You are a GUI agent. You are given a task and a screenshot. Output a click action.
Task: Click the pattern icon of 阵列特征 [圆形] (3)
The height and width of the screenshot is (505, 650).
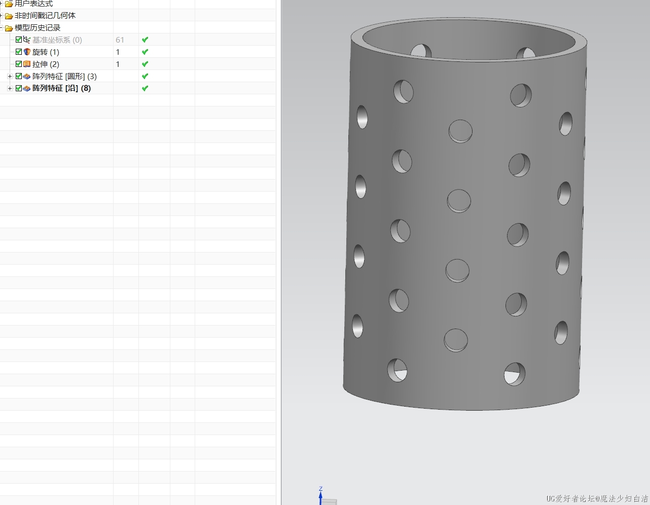(27, 76)
